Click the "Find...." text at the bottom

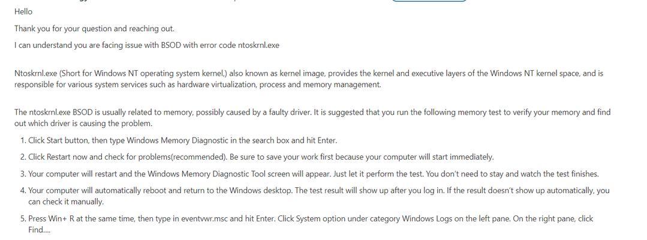click(x=39, y=230)
